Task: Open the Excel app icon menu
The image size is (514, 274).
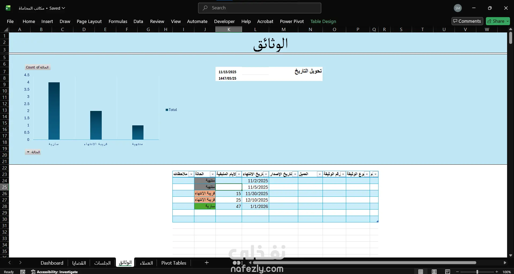Action: tap(8, 8)
